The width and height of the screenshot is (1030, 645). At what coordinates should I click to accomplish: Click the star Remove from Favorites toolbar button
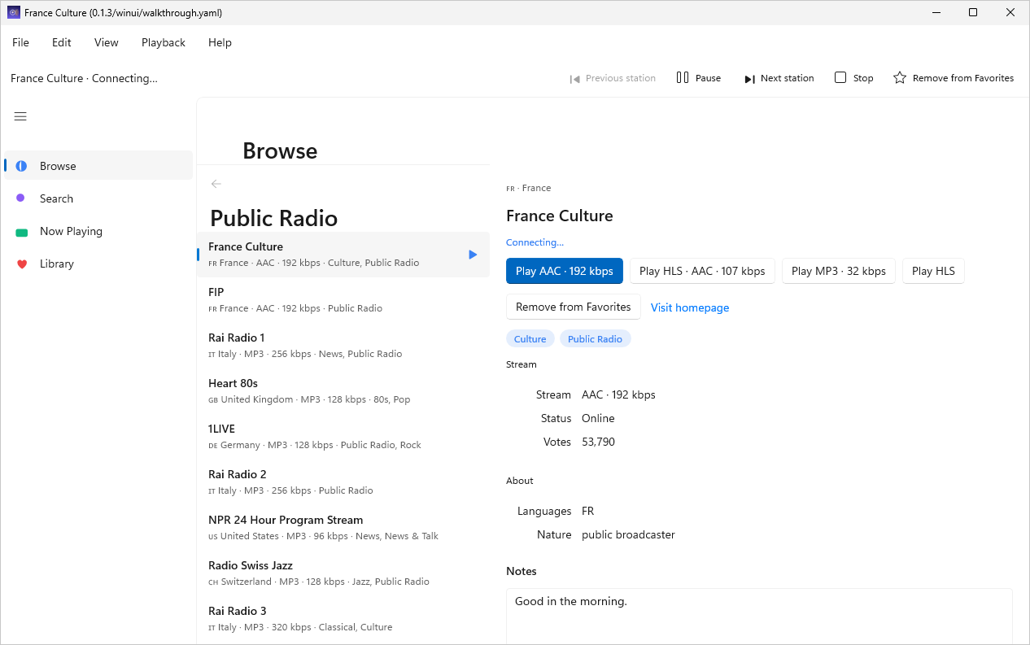[954, 78]
